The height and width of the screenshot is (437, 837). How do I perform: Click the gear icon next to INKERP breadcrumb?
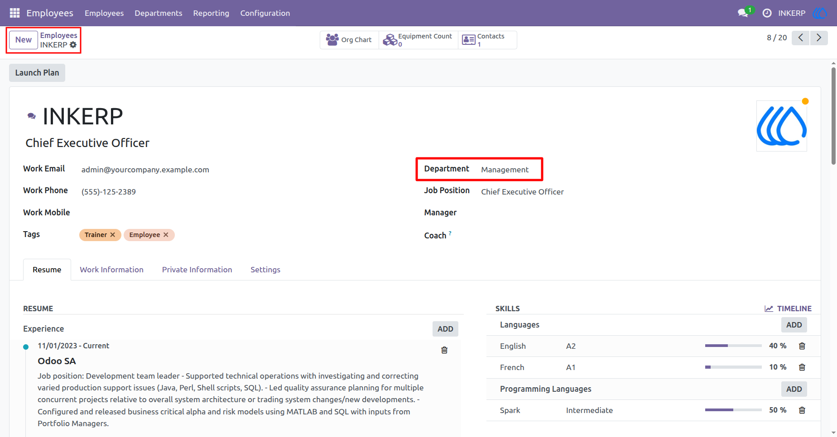coord(73,45)
